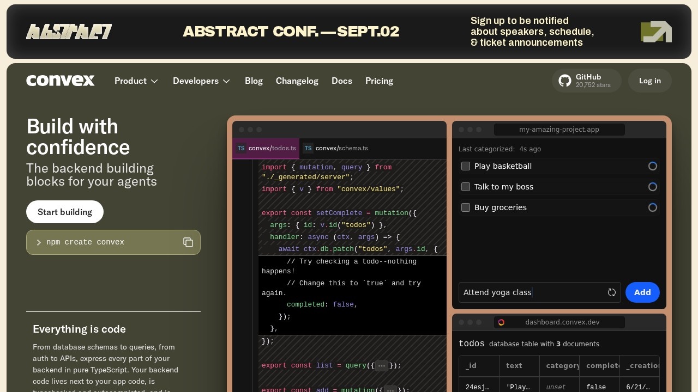Click the dashboard.convex.dev address bar
The height and width of the screenshot is (392, 698).
[x=559, y=322]
